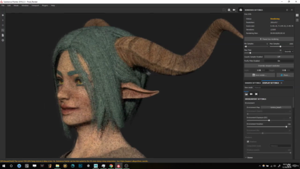Click the system clock in the taskbar
The image size is (300, 169).
286,166
